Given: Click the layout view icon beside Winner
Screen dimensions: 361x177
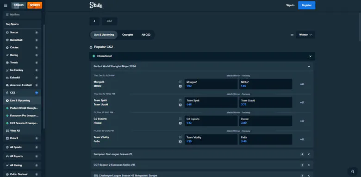Looking at the screenshot, I should pos(292,35).
